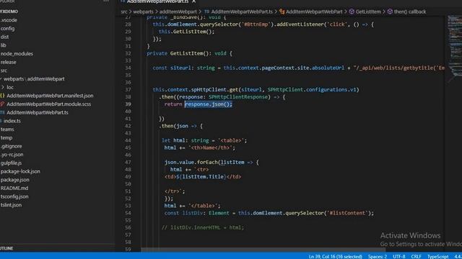Open AddItemWebpartWebPart.manifest.json file
This screenshot has width=462, height=259.
click(x=50, y=96)
